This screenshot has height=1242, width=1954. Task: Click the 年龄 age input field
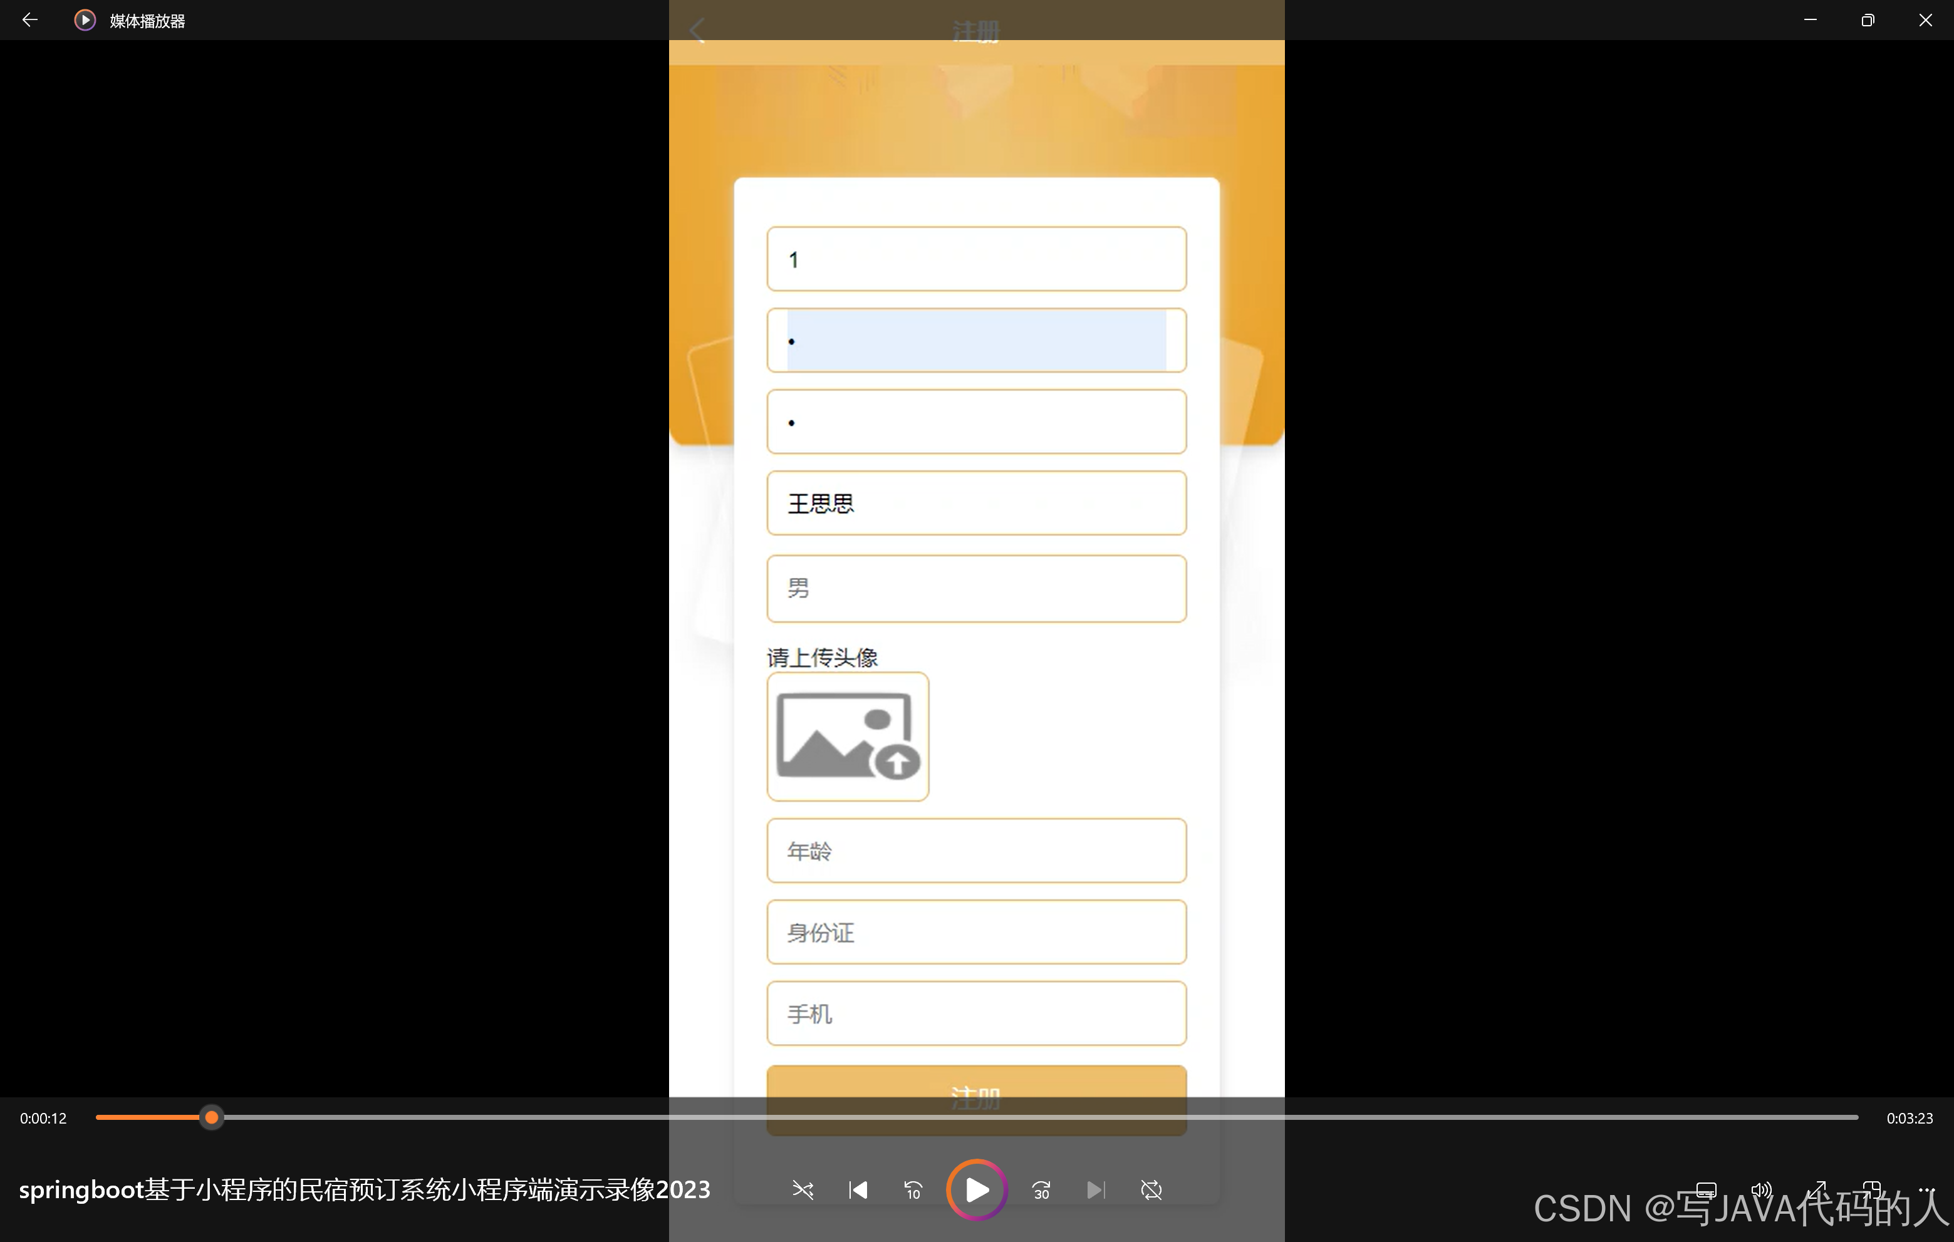(x=976, y=851)
